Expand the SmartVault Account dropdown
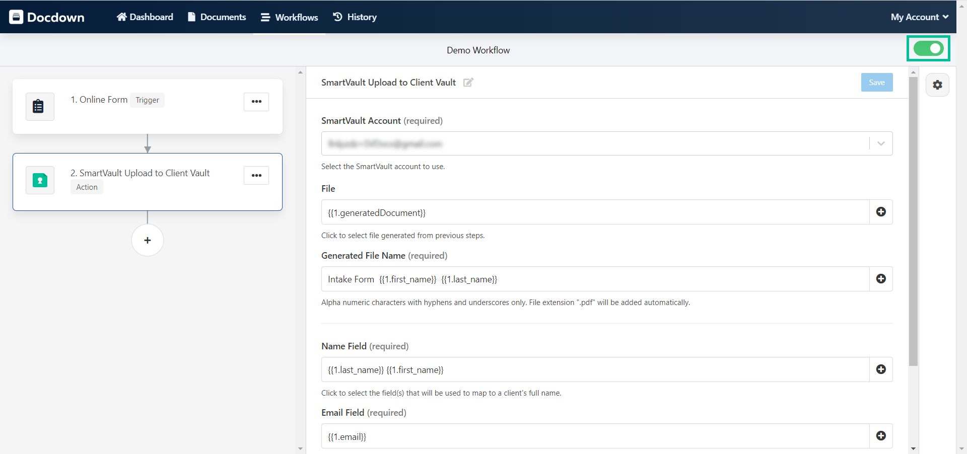The width and height of the screenshot is (967, 454). tap(880, 143)
